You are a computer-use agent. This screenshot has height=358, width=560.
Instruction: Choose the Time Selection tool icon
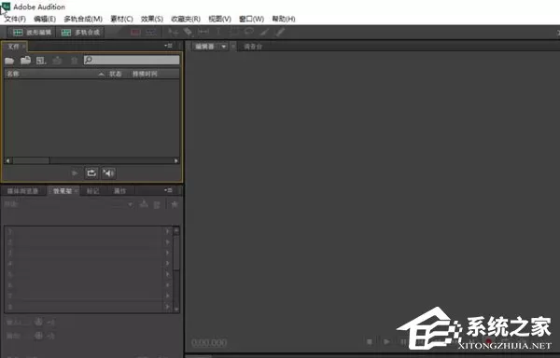coord(218,32)
